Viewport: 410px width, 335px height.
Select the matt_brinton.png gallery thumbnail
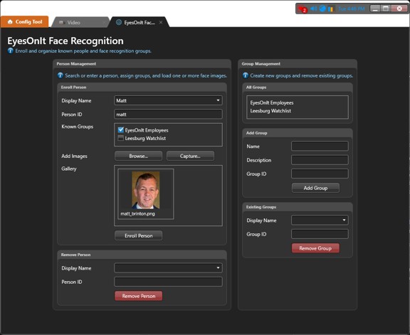146,193
